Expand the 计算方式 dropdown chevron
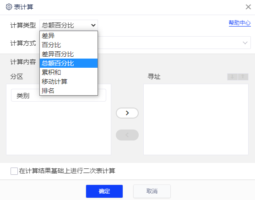 245,43
